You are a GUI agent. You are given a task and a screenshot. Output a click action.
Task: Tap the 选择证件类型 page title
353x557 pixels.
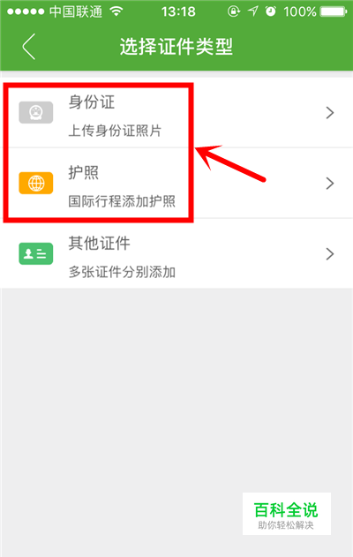click(176, 47)
